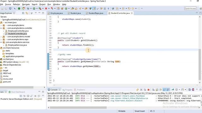
Task: Open the Display Selected Console dropdown
Action: [179, 89]
